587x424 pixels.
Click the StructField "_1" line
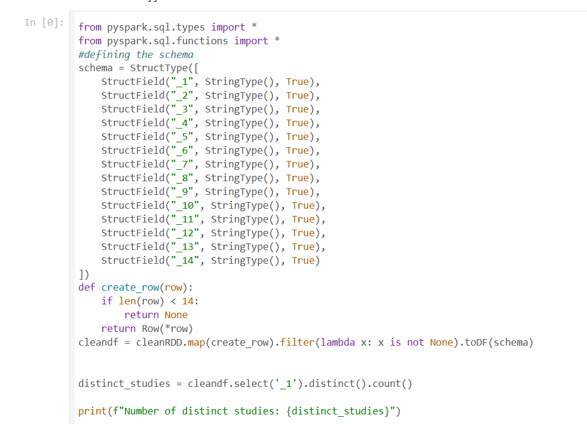210,82
